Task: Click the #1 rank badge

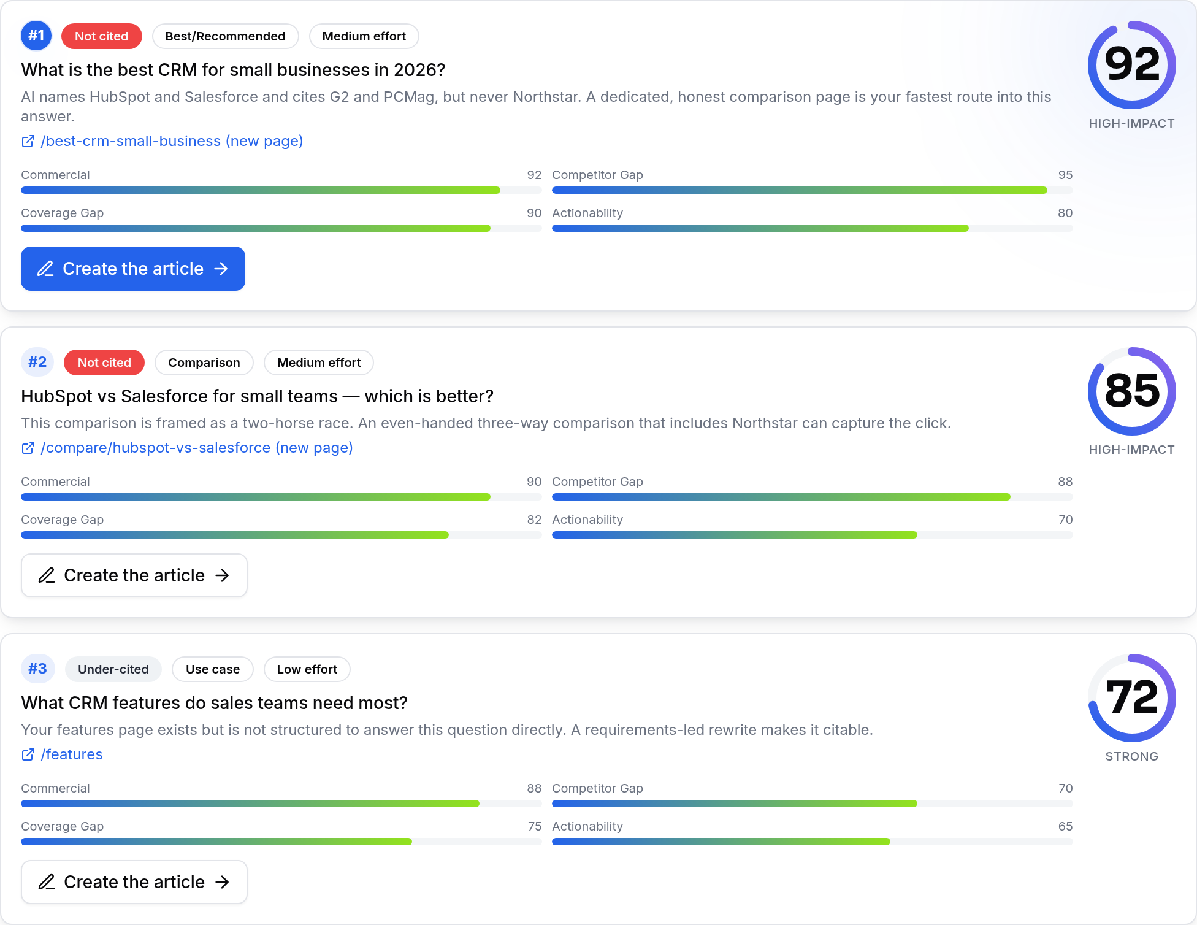Action: coord(36,36)
